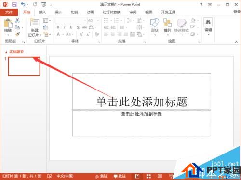Select slide 1 thumbnail in the panel
The image size is (241, 180).
coord(24,66)
